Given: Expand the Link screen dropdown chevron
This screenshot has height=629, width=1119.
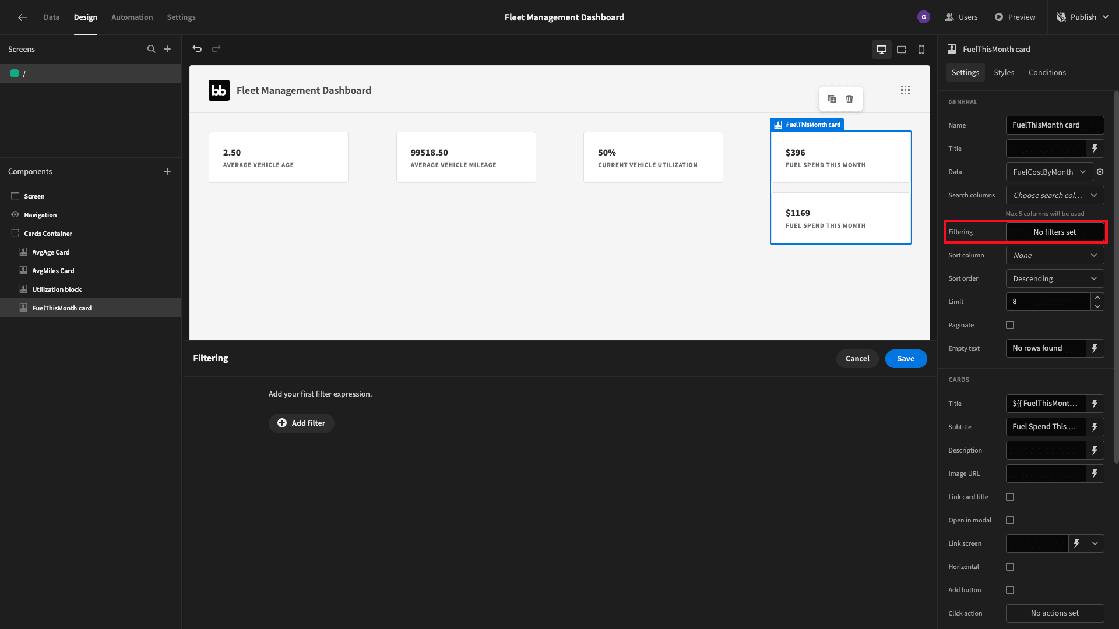Looking at the screenshot, I should 1095,543.
